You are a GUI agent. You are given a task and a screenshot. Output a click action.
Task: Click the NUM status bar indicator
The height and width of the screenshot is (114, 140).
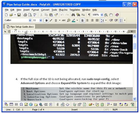115,110
